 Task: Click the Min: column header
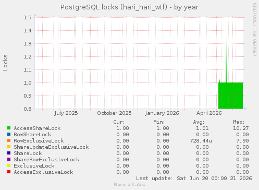pos(159,122)
